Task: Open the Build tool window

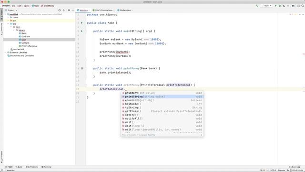Action: point(19,167)
